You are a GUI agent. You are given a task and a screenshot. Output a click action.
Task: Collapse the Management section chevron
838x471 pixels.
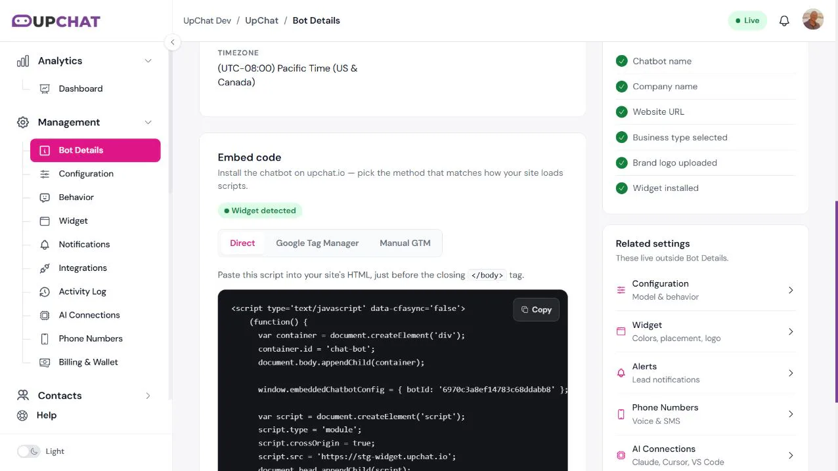tap(148, 123)
